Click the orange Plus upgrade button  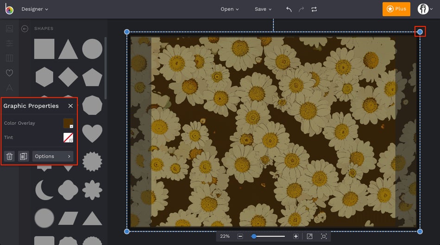pyautogui.click(x=396, y=9)
